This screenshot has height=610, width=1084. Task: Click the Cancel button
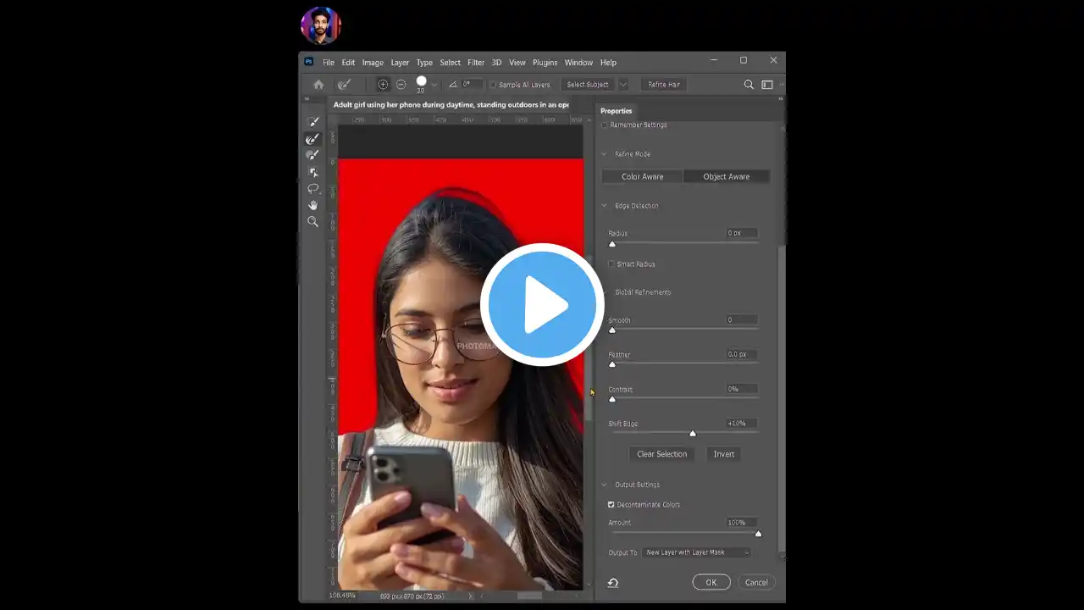pos(756,583)
